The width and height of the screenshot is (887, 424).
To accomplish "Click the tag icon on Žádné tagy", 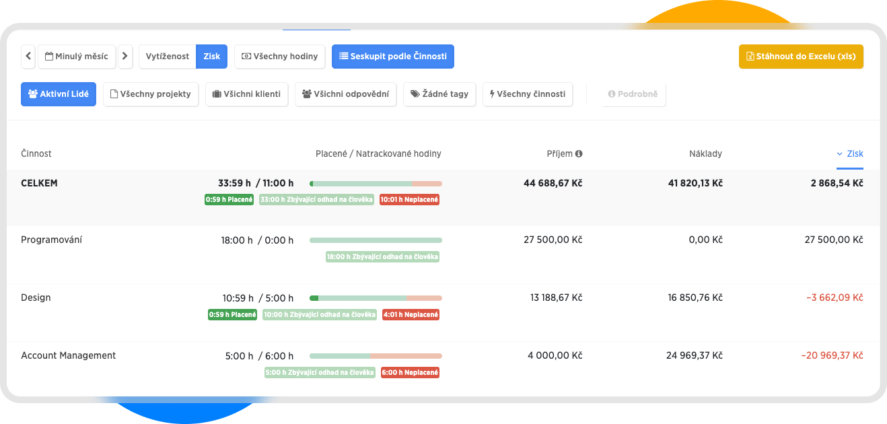I will (x=415, y=94).
